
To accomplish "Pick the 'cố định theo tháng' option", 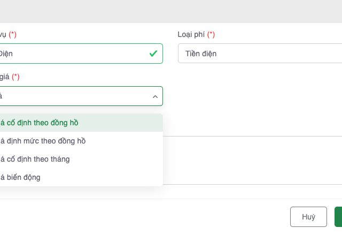I will click(35, 159).
